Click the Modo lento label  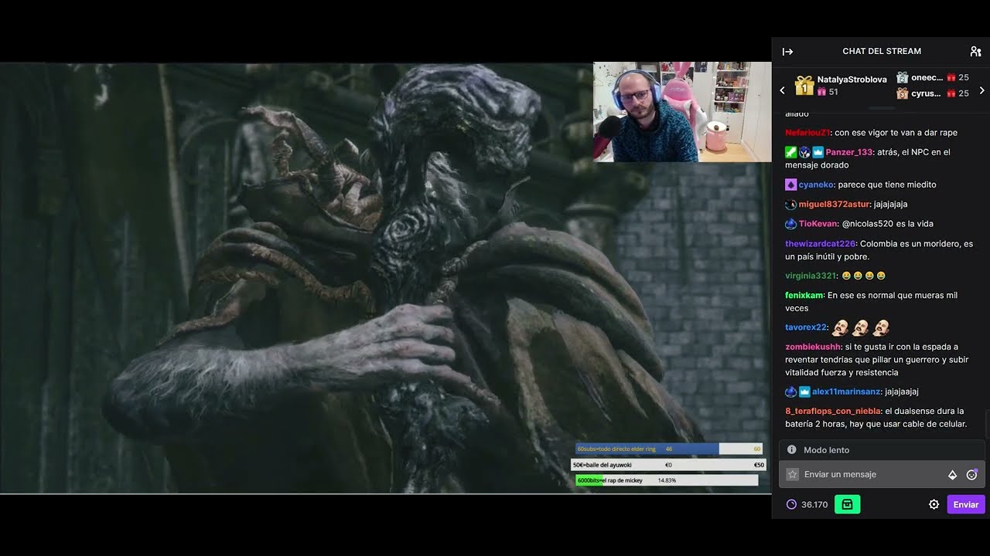point(826,450)
